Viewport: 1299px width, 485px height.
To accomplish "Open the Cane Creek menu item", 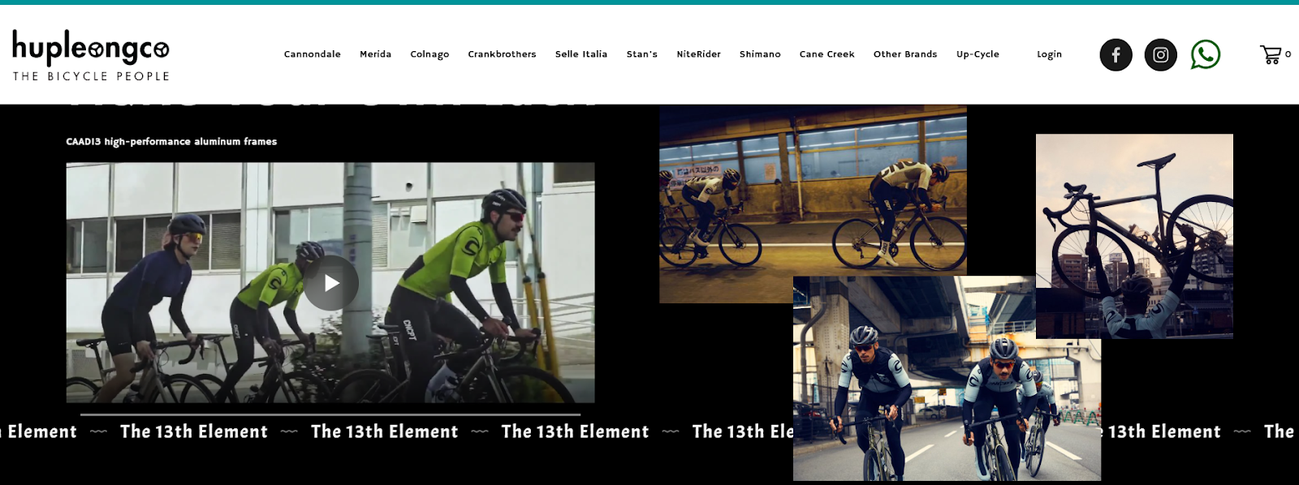I will pos(827,54).
